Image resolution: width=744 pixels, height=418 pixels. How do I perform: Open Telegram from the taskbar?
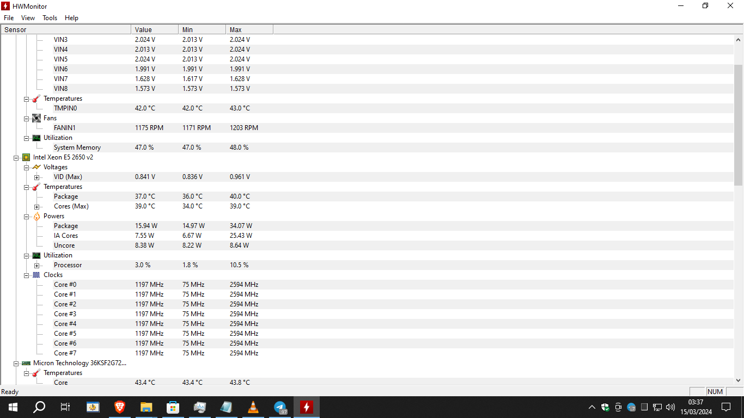280,407
